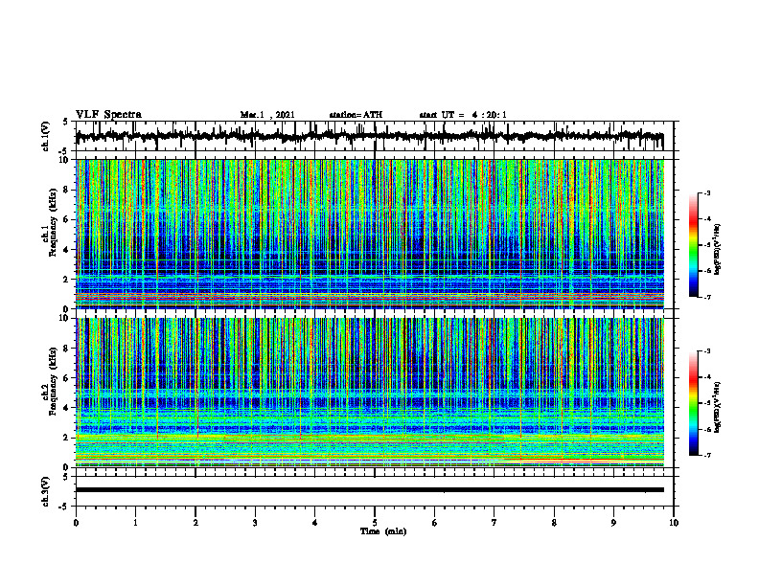Viewport: 759px width, 586px height.
Task: Click the "Time (min)" axis title
Action: pos(383,531)
